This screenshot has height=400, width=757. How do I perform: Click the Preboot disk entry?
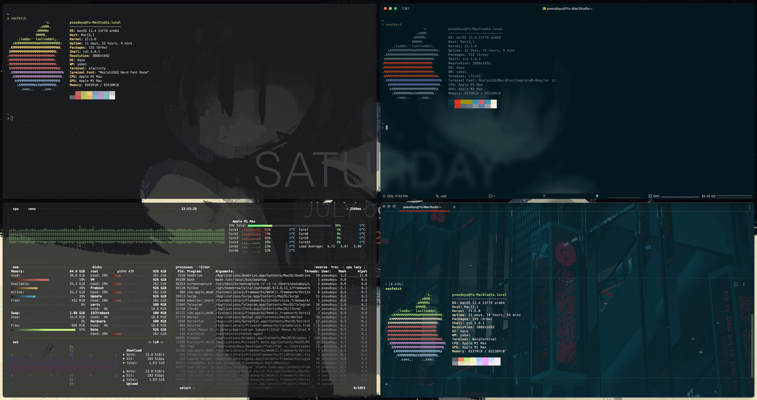point(97,288)
